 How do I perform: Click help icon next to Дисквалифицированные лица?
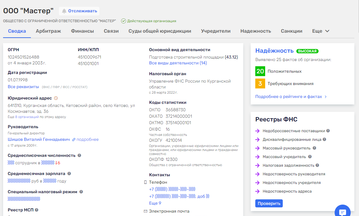pos(324,139)
